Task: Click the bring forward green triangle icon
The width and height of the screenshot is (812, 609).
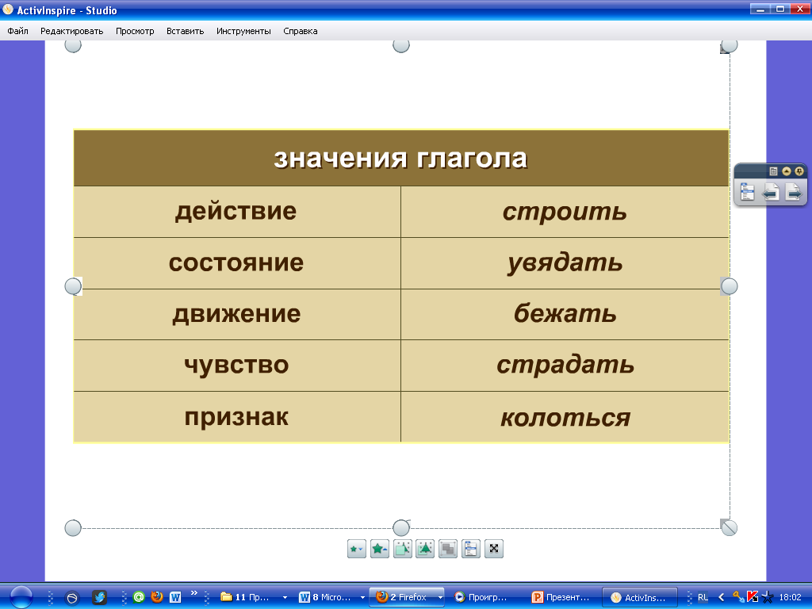Action: (x=425, y=549)
